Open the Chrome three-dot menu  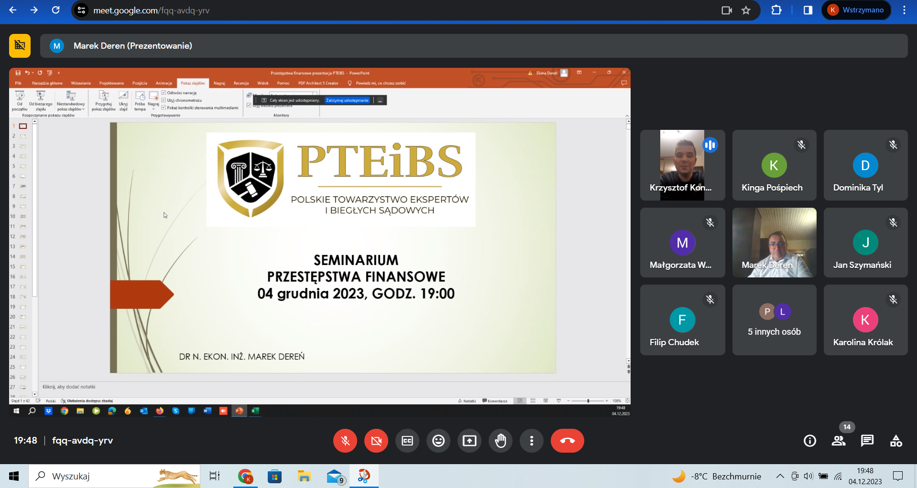pyautogui.click(x=904, y=10)
